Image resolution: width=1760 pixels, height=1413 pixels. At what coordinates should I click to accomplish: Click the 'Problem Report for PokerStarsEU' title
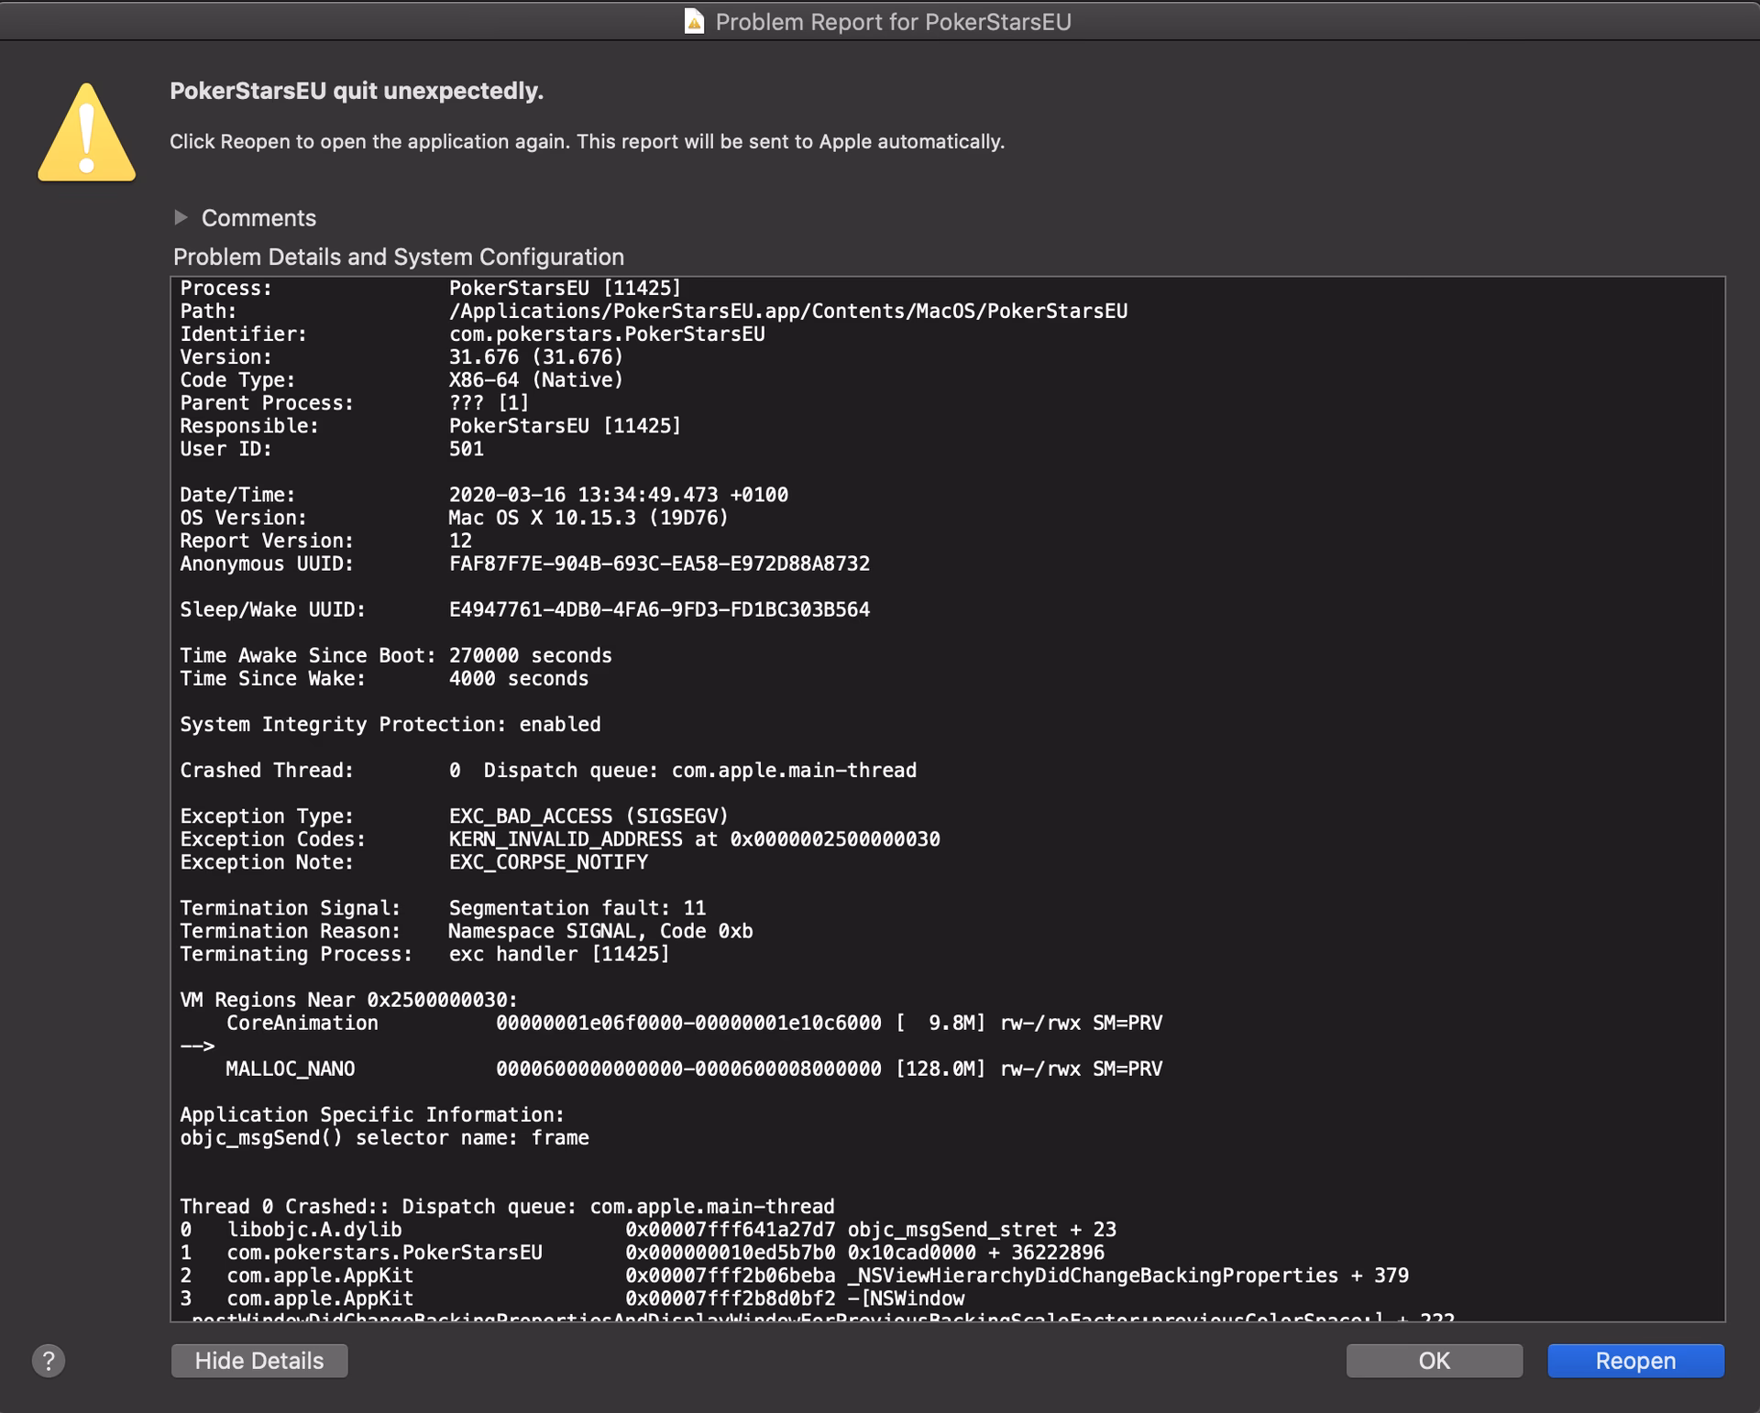pos(893,22)
